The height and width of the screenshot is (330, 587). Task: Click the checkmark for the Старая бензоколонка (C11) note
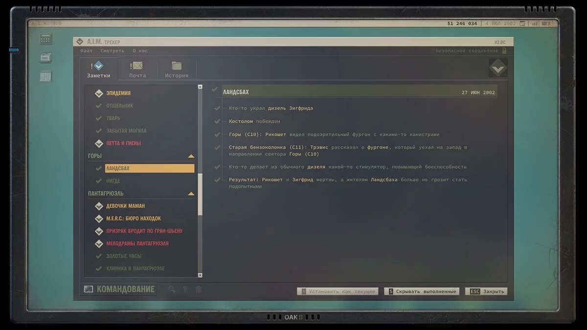217,147
